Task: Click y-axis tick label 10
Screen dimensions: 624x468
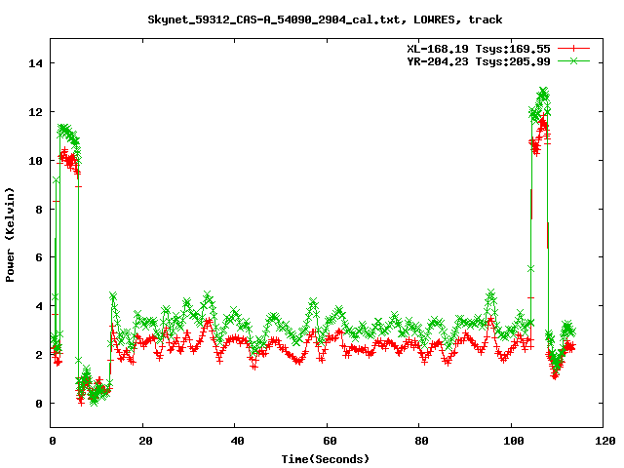Action: click(x=35, y=161)
